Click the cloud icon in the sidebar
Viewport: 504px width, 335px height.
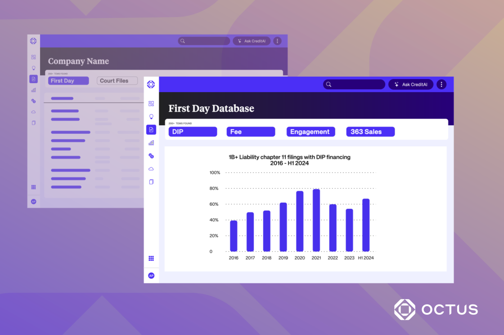[x=151, y=168]
